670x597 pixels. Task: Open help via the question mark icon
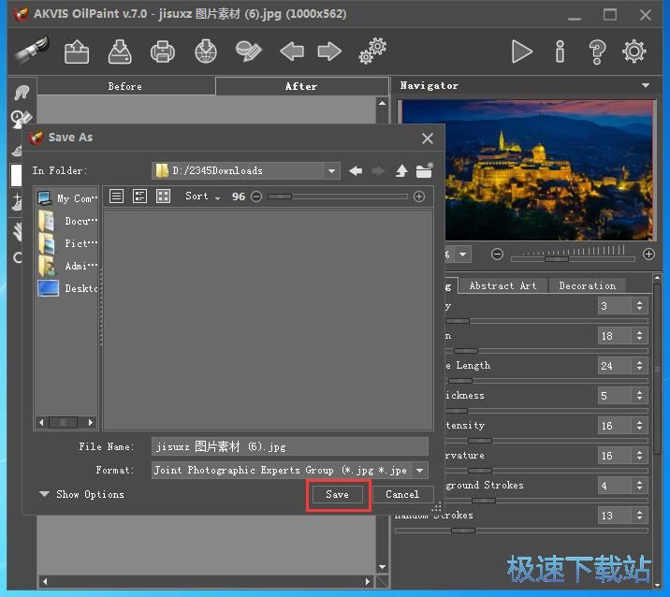pyautogui.click(x=597, y=51)
